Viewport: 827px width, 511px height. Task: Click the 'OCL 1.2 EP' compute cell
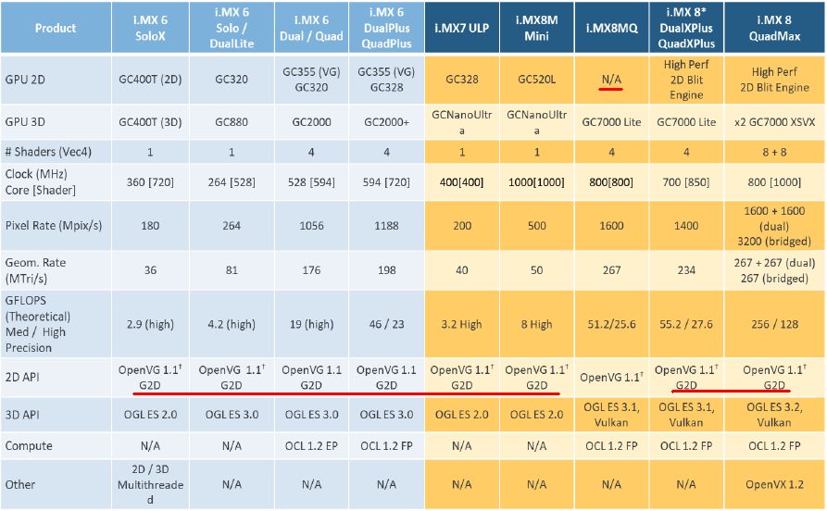311,445
